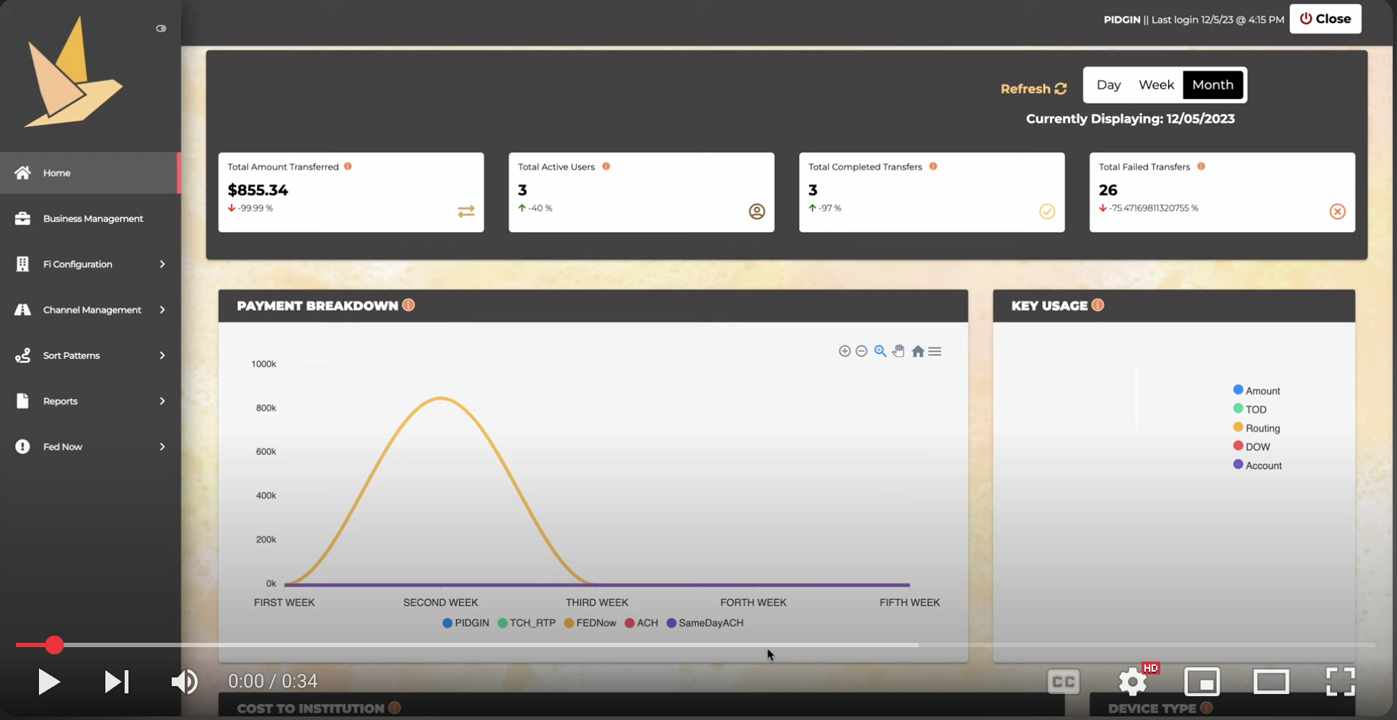Image resolution: width=1397 pixels, height=720 pixels.
Task: Skip to next video
Action: point(116,682)
